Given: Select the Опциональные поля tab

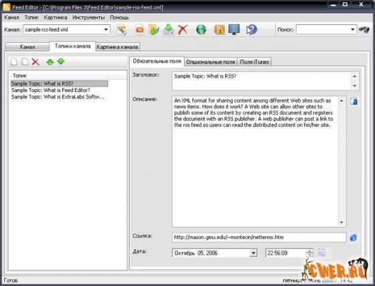Looking at the screenshot, I should point(210,62).
